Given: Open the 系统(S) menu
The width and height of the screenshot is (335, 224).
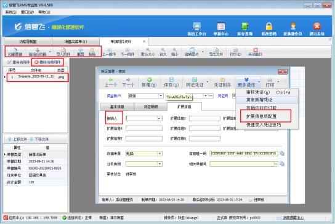Looking at the screenshot, I should (11, 12).
